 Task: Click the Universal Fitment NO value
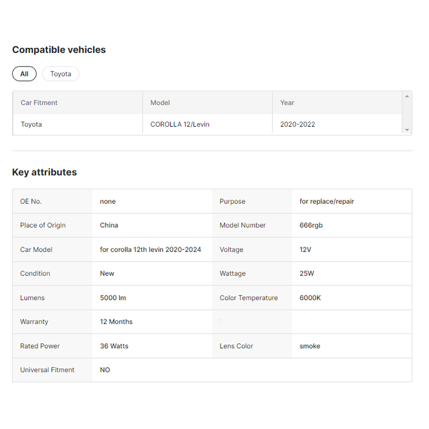105,370
